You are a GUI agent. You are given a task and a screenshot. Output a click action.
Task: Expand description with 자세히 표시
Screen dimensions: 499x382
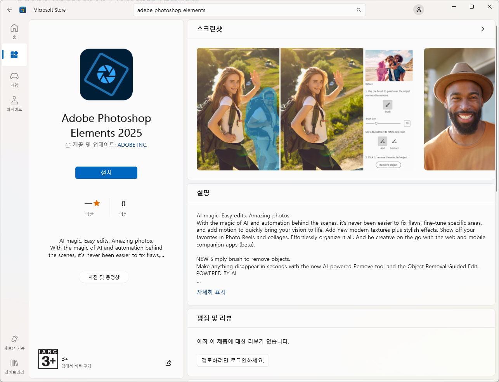(x=211, y=292)
